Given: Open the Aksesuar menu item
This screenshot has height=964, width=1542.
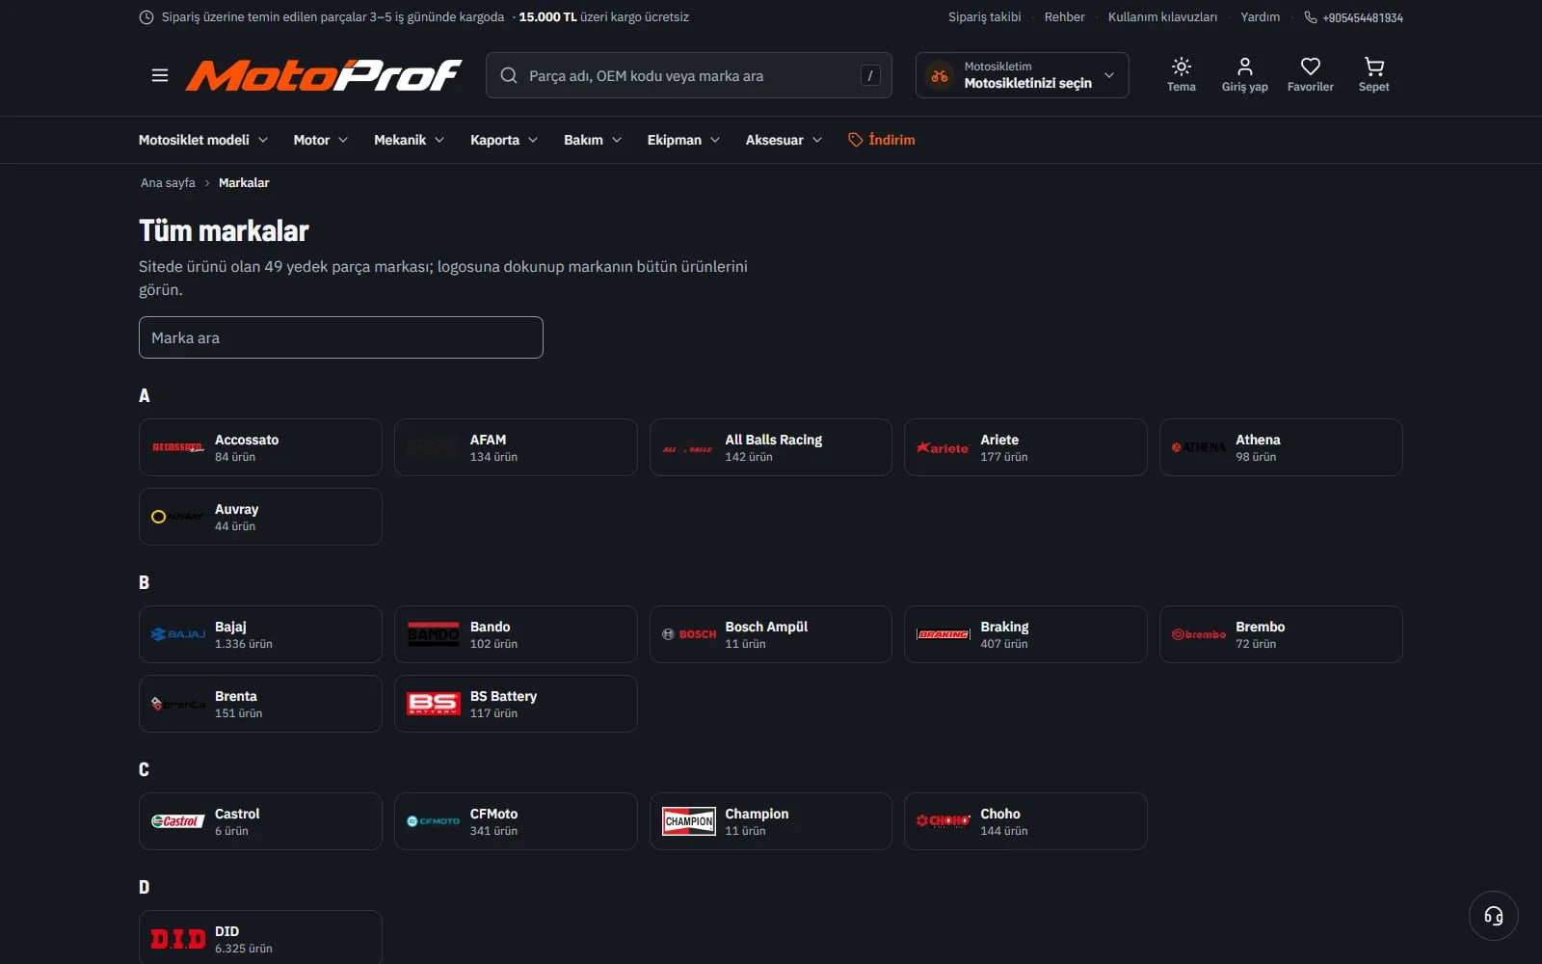Looking at the screenshot, I should 784,140.
